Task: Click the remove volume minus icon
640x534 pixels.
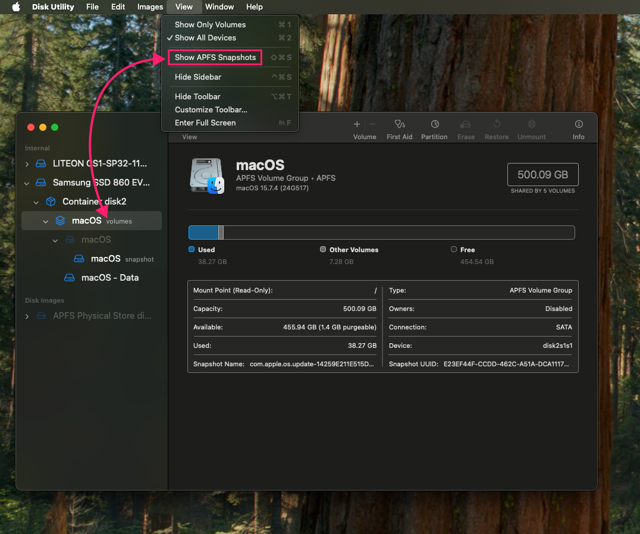Action: (373, 124)
